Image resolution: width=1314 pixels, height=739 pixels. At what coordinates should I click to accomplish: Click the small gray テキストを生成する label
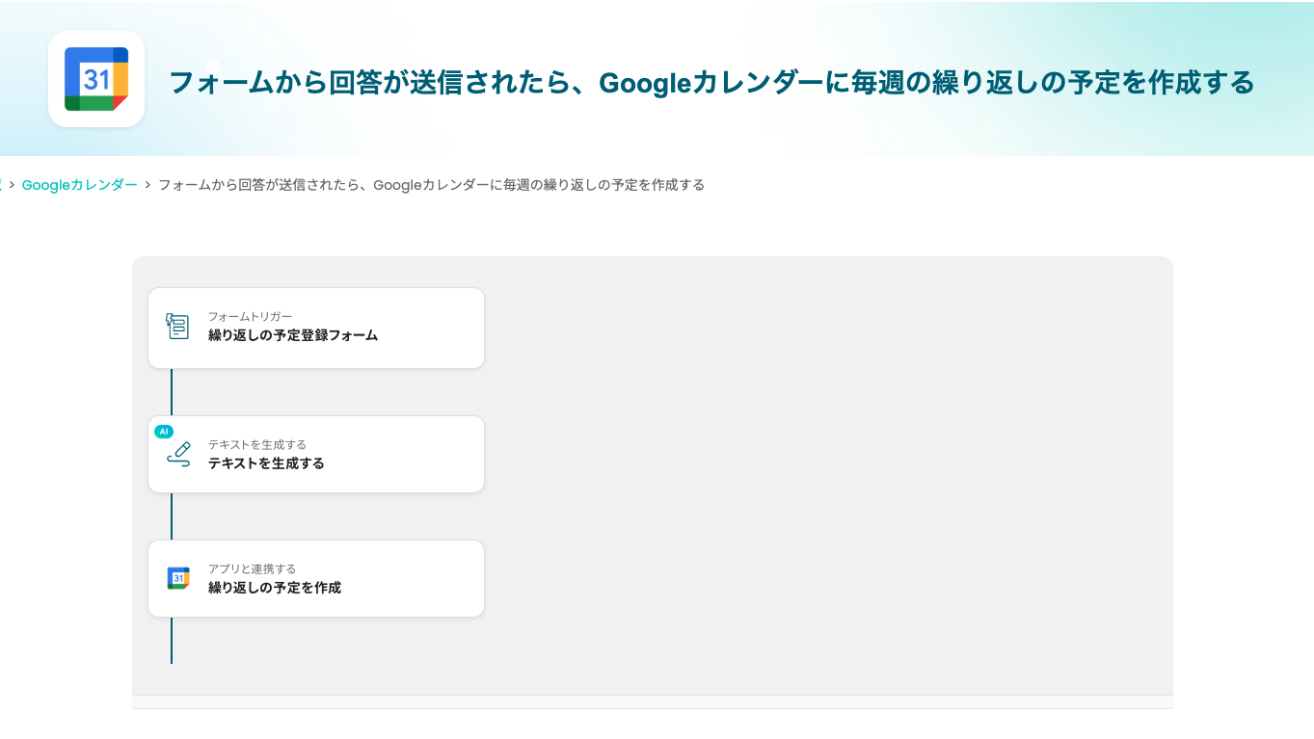256,444
